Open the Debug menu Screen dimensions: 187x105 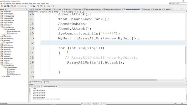click(26, 3)
